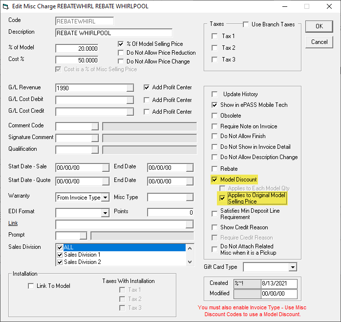Viewport: 341px width, 322px height.
Task: Click the Cancel button
Action: (x=319, y=42)
